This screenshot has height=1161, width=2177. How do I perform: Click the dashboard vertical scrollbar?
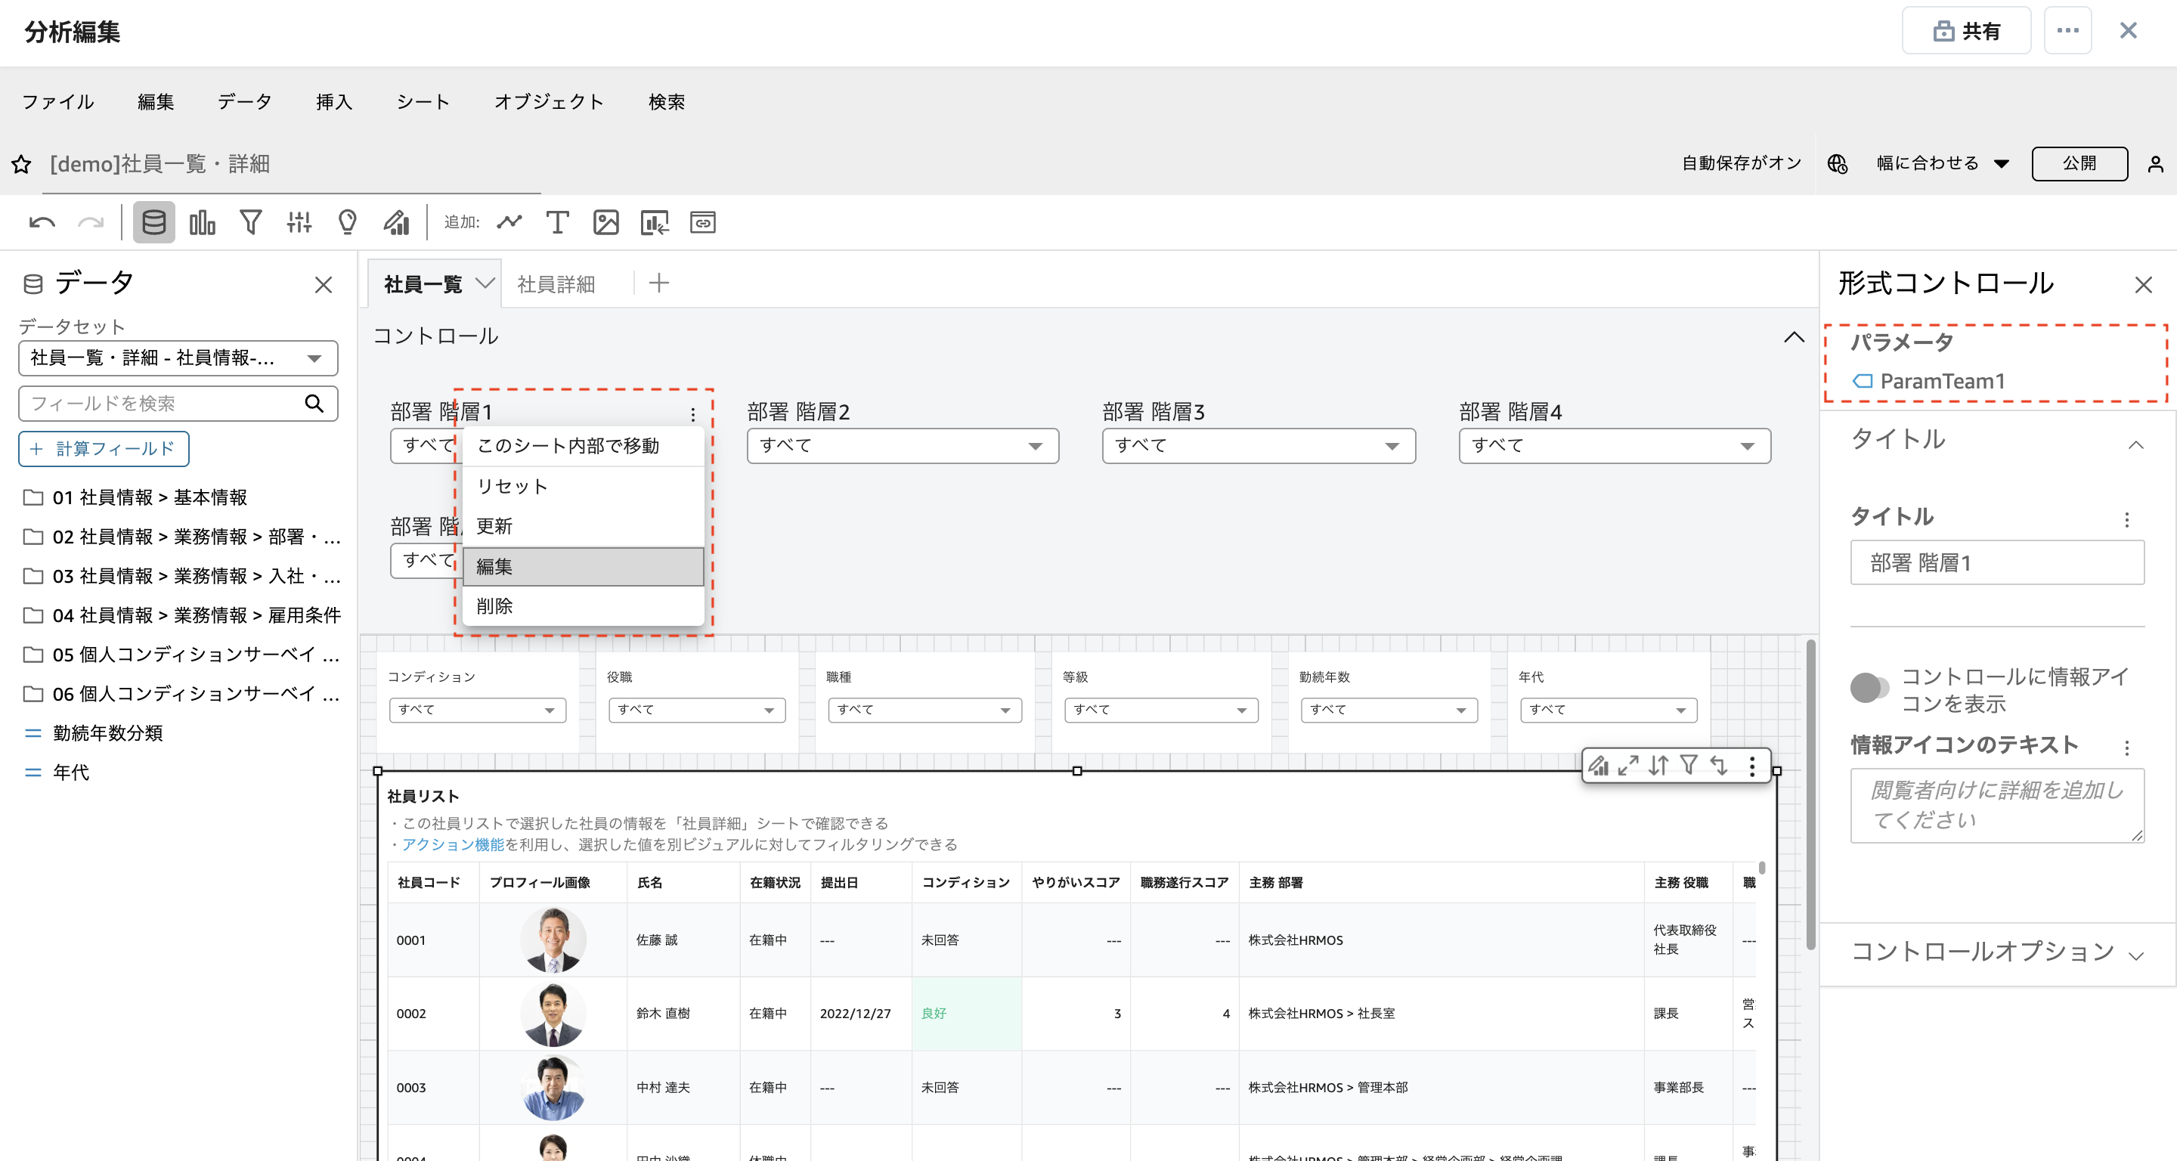[x=1810, y=794]
